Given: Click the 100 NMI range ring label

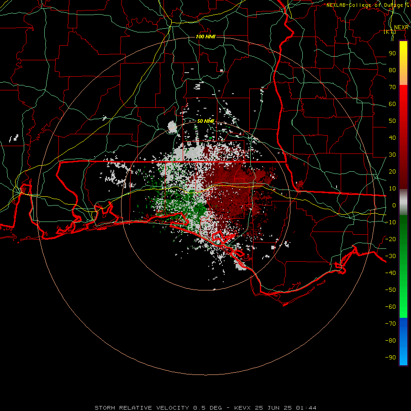Looking at the screenshot, I should click(x=206, y=37).
